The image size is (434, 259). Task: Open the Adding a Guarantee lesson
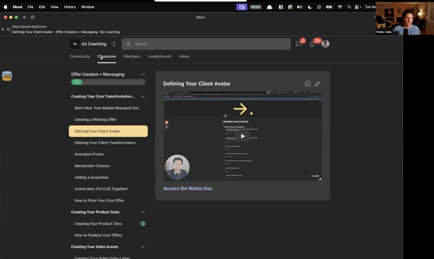pyautogui.click(x=108, y=177)
